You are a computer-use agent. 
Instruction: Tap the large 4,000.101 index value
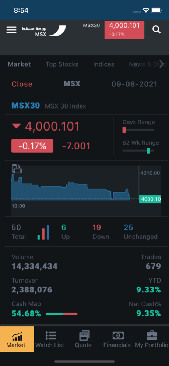pos(52,126)
